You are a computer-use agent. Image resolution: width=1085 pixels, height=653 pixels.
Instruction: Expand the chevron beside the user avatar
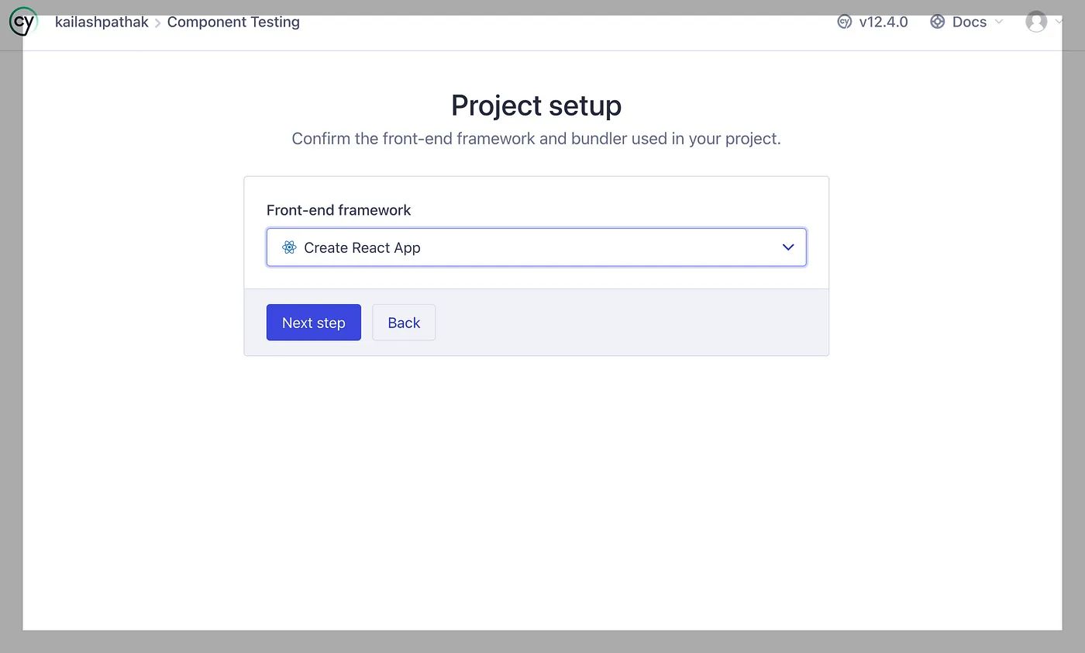click(x=1059, y=22)
